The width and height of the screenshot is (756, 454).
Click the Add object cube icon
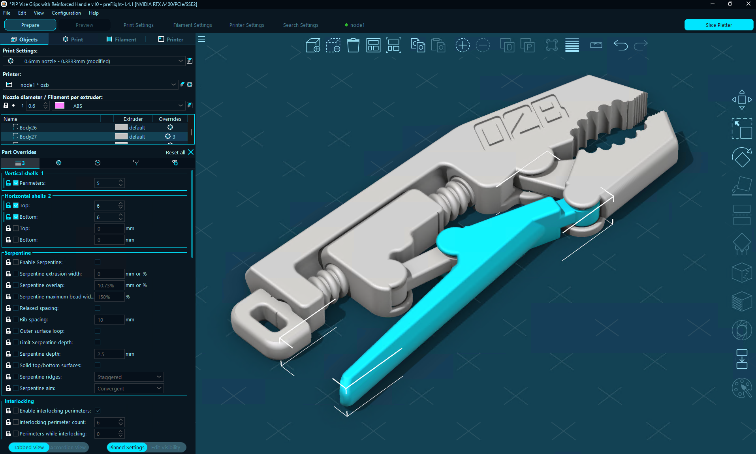(313, 45)
